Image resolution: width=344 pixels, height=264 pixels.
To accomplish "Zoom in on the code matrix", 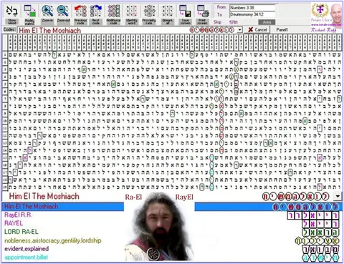I will (47, 14).
